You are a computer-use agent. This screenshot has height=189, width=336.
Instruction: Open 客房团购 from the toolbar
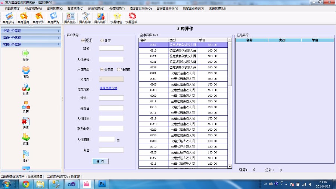tap(53, 18)
